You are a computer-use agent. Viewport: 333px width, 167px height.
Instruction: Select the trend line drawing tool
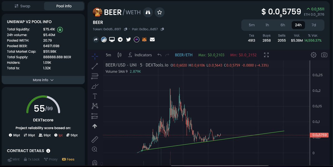click(95, 66)
